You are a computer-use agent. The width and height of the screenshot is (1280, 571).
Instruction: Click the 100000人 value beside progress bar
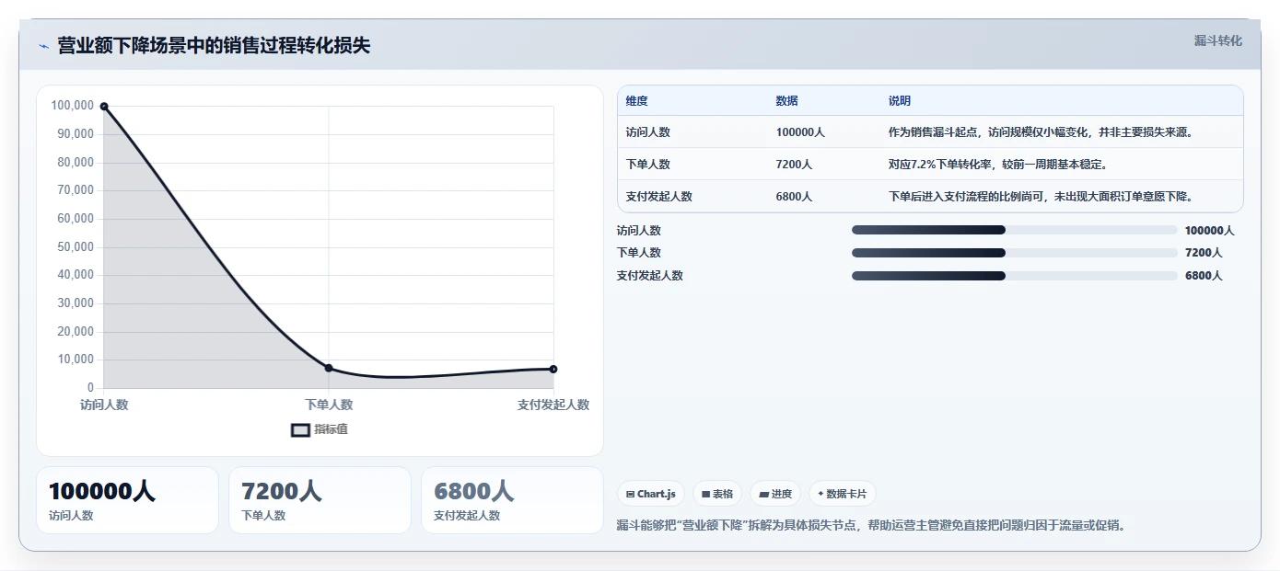click(1209, 231)
